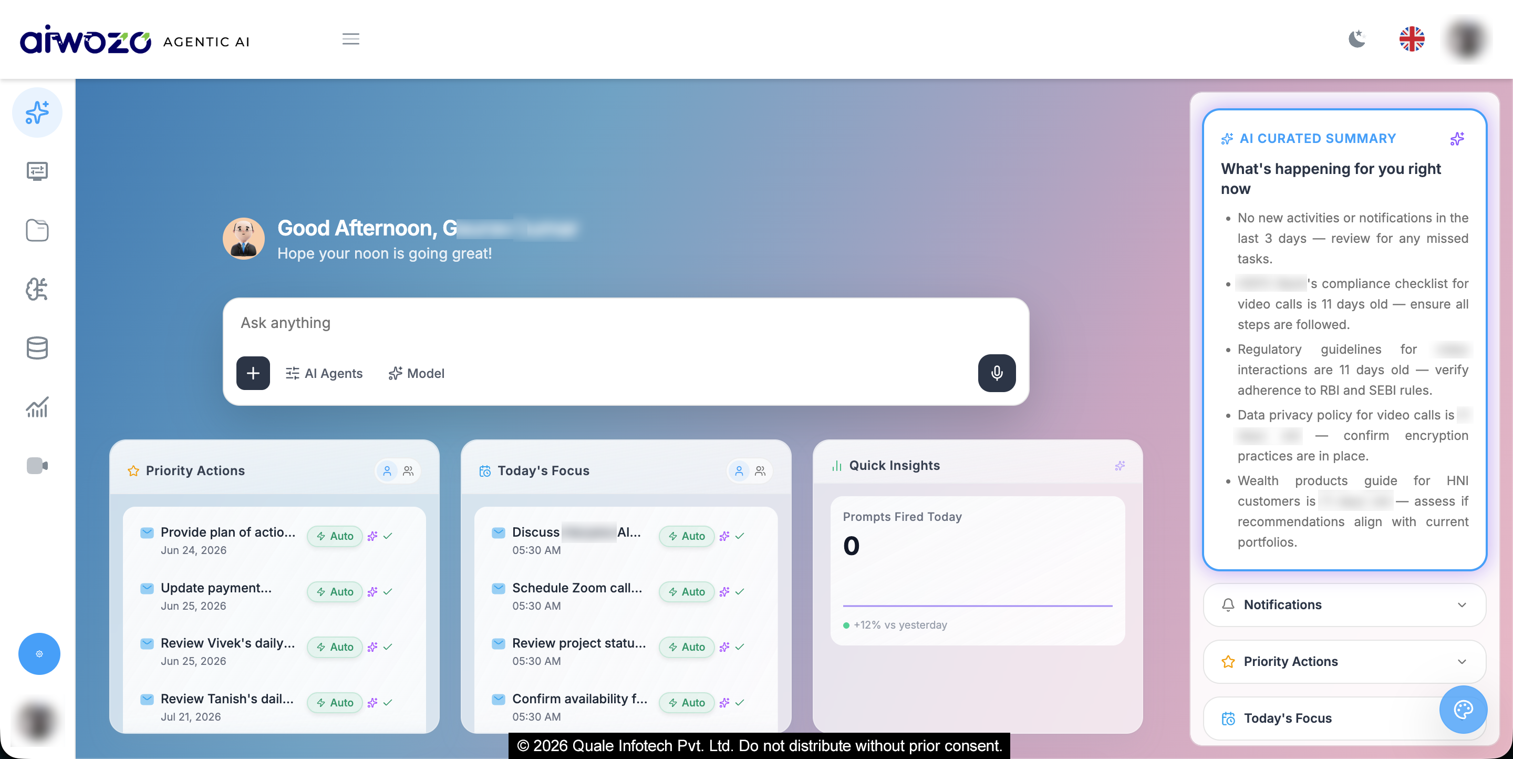
Task: Open the database icon in sidebar
Action: pyautogui.click(x=37, y=348)
